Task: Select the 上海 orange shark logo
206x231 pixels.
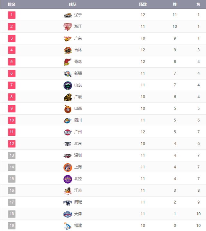Action: tap(68, 167)
